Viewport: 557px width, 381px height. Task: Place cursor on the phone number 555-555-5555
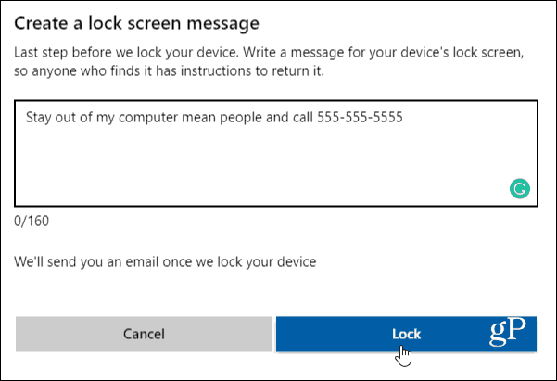360,117
